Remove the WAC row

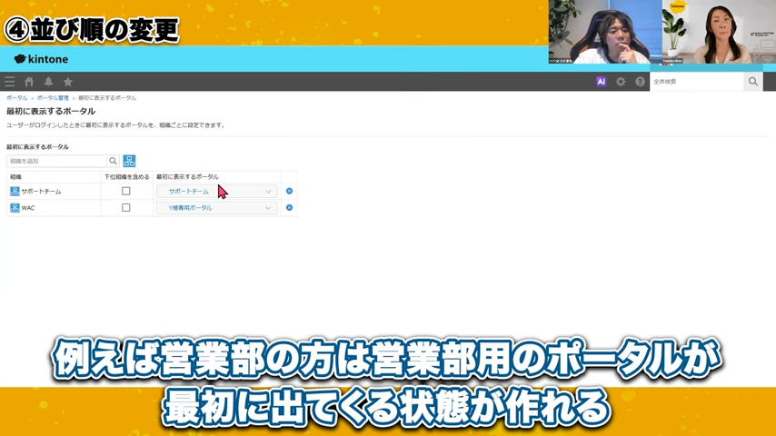[290, 208]
